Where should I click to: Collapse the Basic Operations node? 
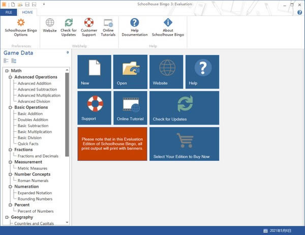coord(11,108)
